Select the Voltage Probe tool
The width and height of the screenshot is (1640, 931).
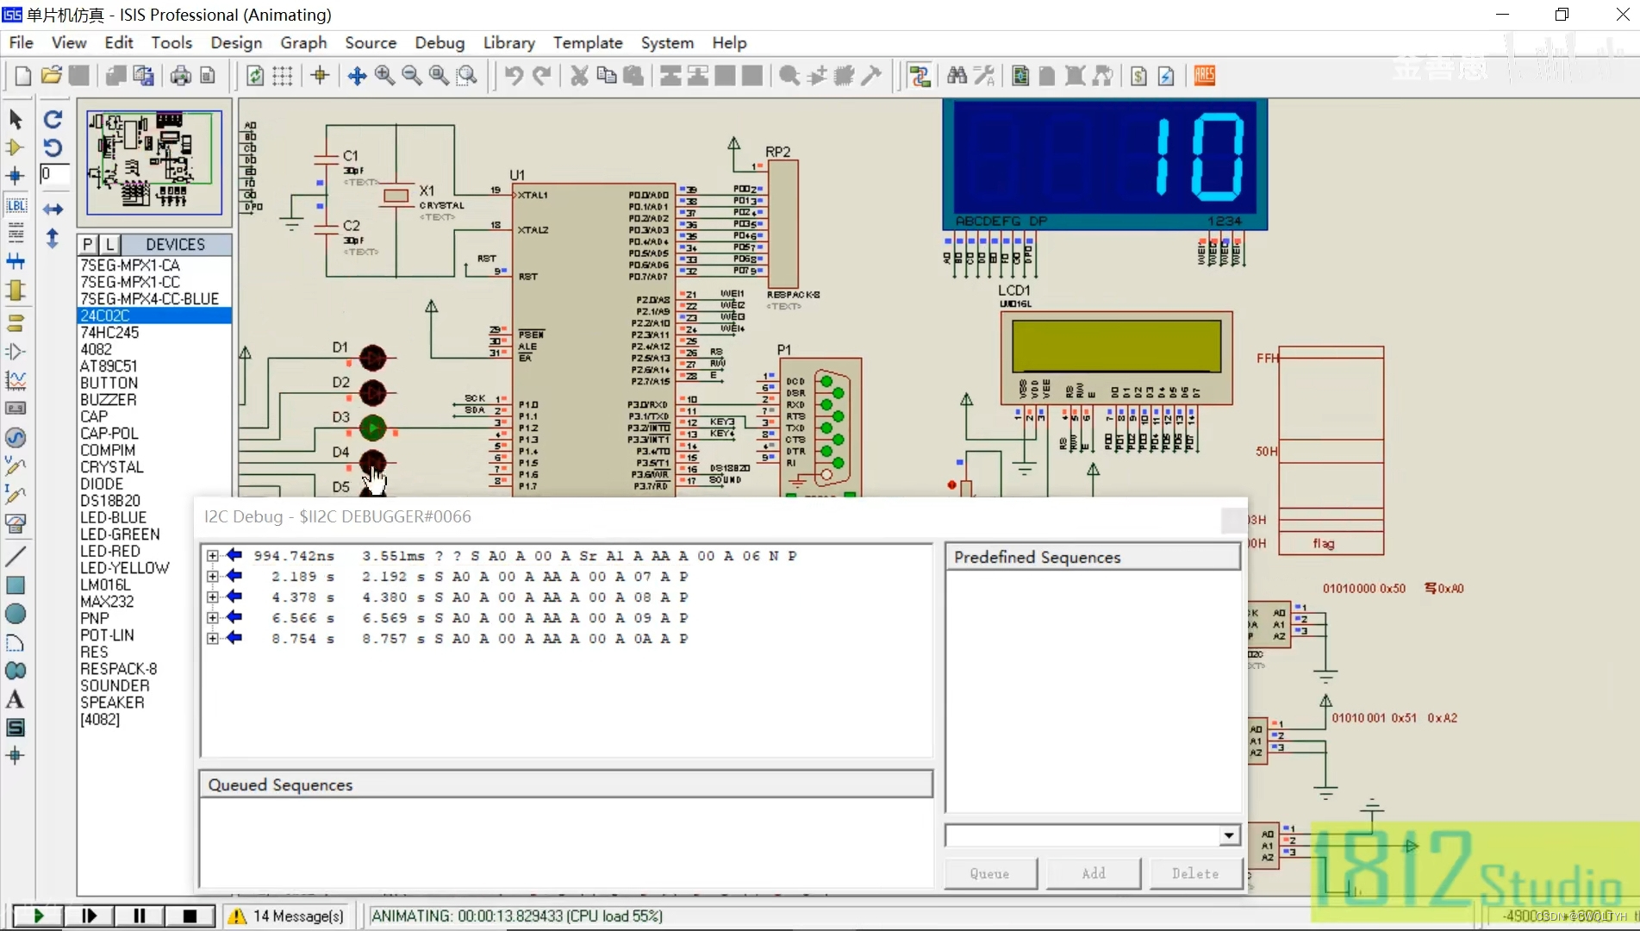16,466
